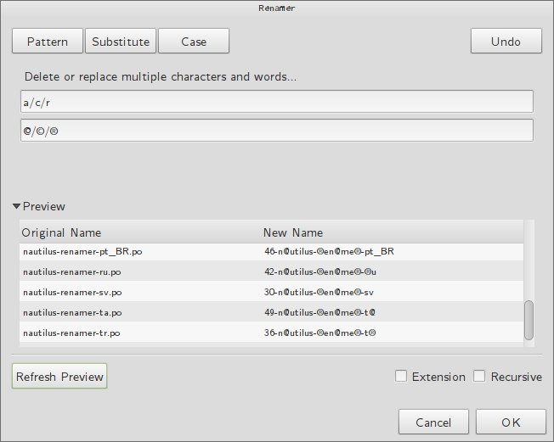Click the new name starting with 46-
The image size is (554, 442).
pos(329,251)
